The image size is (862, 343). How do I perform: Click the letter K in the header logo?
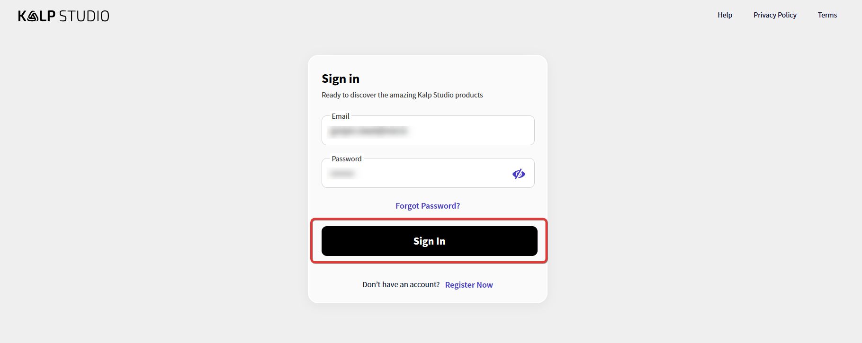coord(22,16)
